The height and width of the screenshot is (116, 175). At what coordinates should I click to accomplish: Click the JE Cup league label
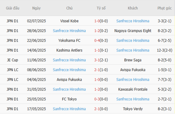pos(13,60)
